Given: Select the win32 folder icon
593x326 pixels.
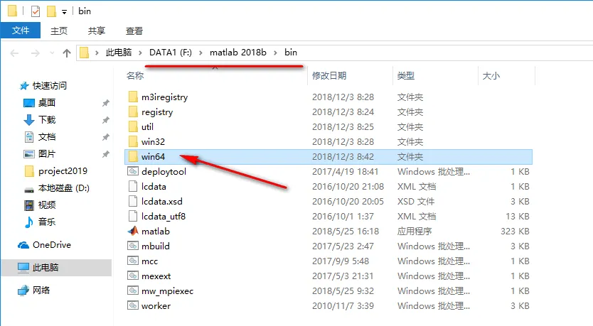Looking at the screenshot, I should [x=133, y=141].
